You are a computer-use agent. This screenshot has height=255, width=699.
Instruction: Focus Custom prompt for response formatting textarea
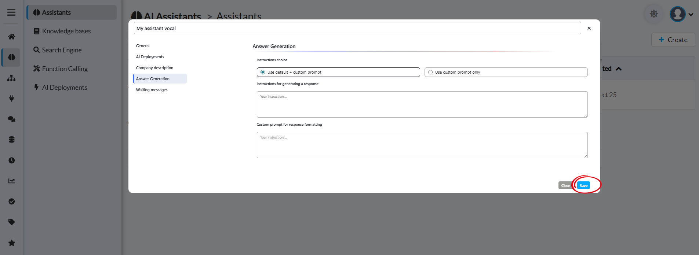pyautogui.click(x=422, y=145)
